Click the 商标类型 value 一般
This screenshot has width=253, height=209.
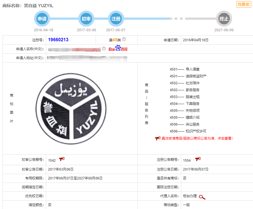[x=186, y=205]
